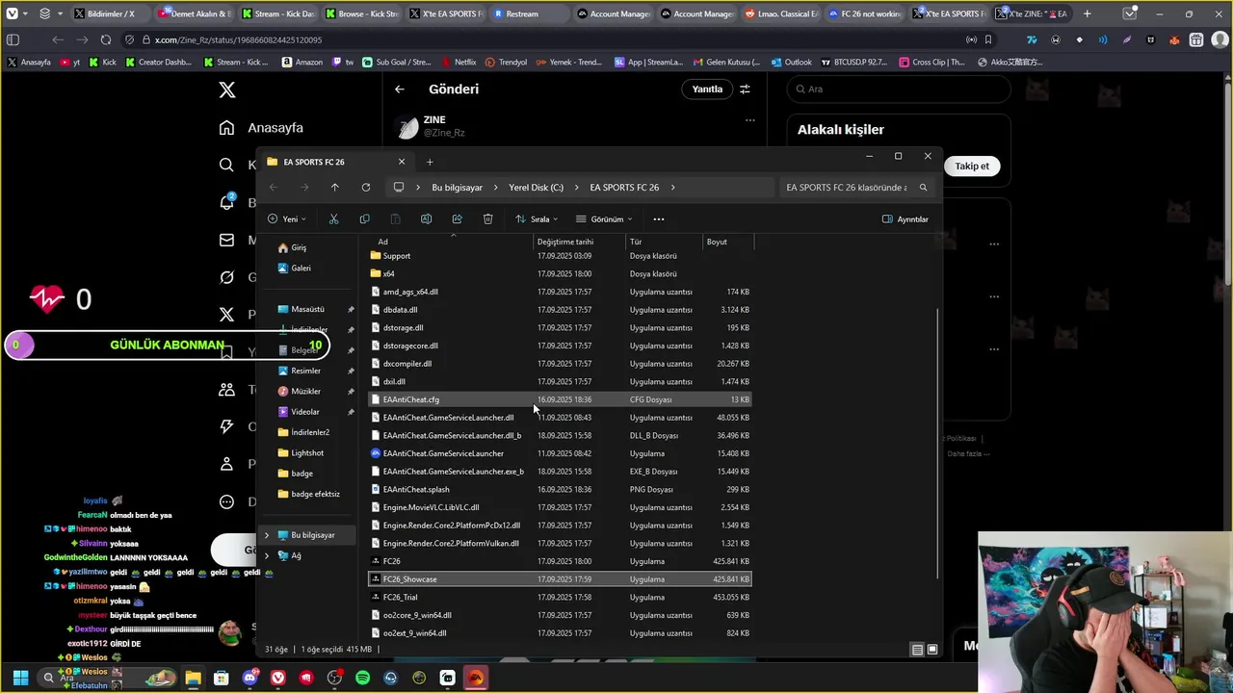The image size is (1233, 693).
Task: Switch to the Restream browser tab
Action: pos(530,13)
